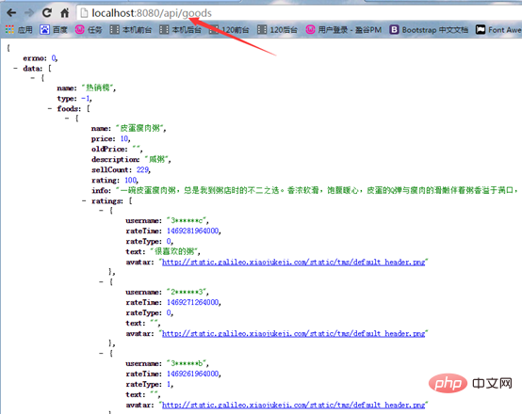
Task: Reload the page with refresh icon
Action: coord(47,13)
